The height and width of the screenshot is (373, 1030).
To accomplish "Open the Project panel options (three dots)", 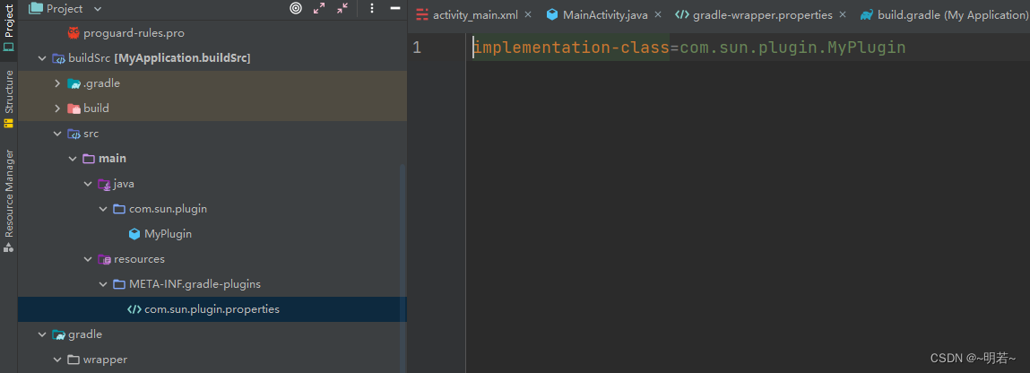I will (372, 9).
